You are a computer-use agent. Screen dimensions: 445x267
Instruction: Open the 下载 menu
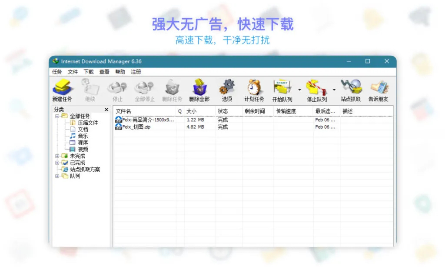(89, 72)
